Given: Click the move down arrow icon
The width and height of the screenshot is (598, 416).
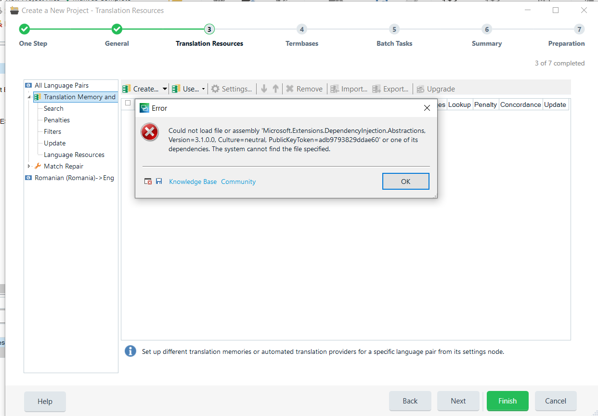Looking at the screenshot, I should pyautogui.click(x=264, y=89).
